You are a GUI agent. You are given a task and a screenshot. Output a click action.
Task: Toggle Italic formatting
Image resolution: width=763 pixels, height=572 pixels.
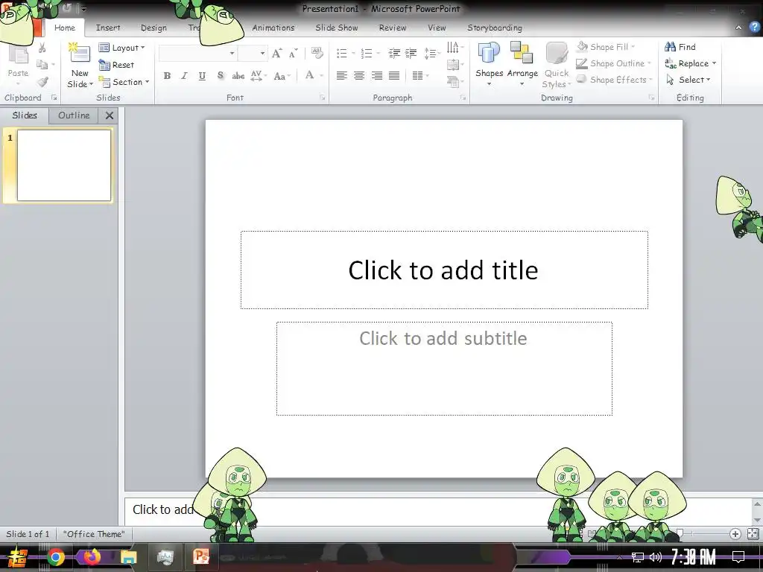pos(185,76)
